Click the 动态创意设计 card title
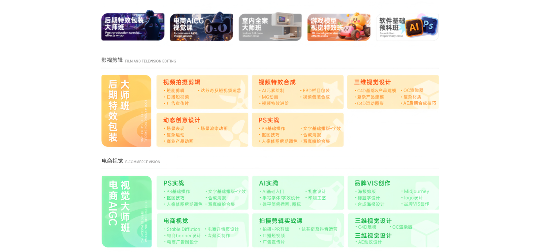The width and height of the screenshot is (540, 252). point(182,120)
